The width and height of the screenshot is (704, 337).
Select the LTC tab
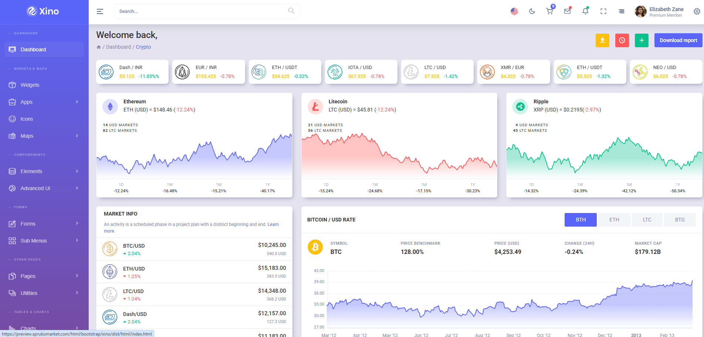tap(647, 220)
